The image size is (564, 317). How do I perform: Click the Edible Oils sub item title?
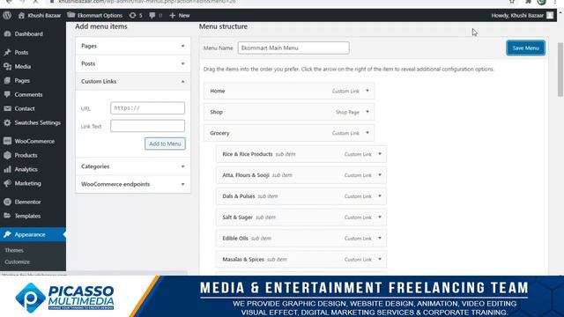235,239
